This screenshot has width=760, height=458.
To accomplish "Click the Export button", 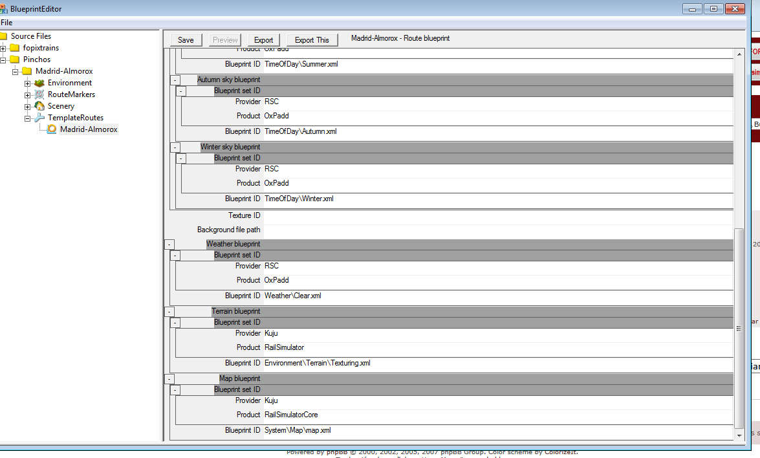I will [x=263, y=40].
